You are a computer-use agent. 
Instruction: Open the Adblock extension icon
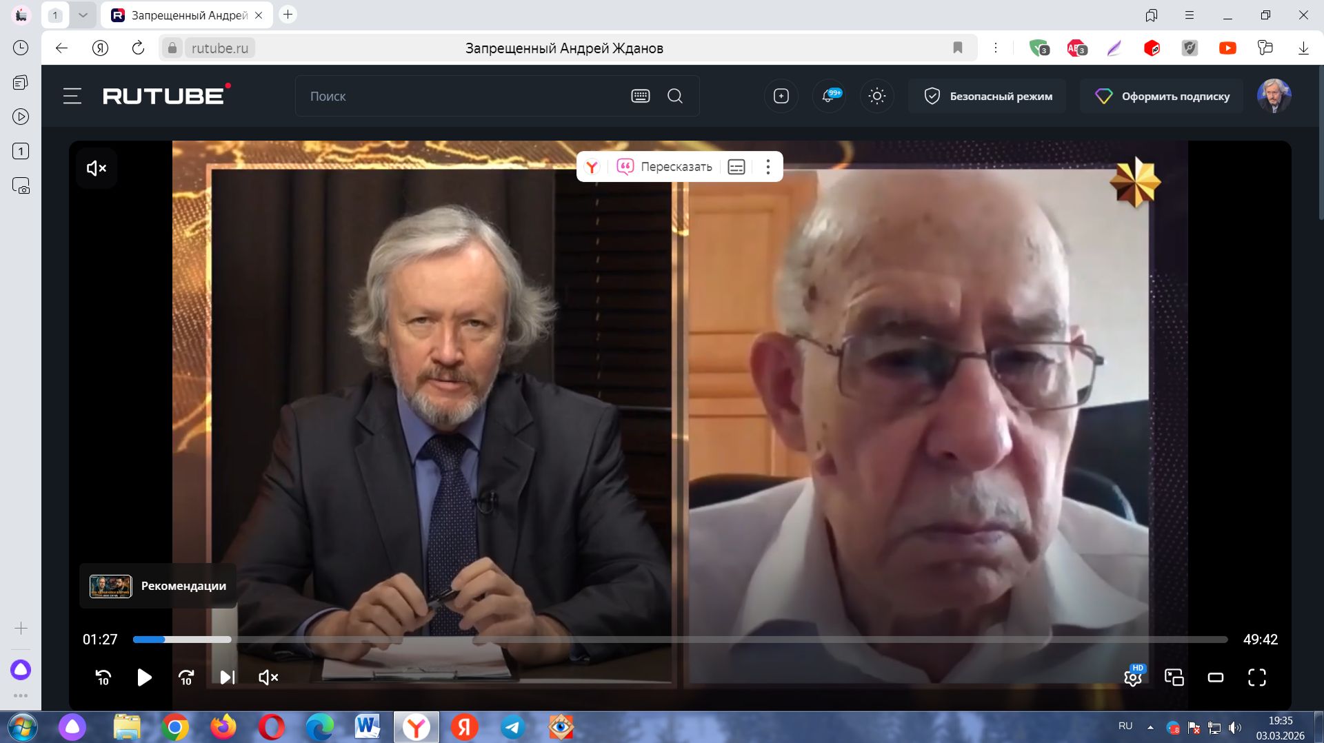(x=1076, y=48)
